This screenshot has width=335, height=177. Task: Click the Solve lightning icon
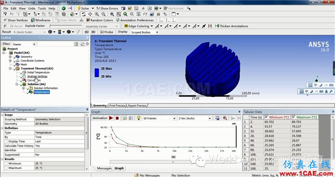coord(79,8)
